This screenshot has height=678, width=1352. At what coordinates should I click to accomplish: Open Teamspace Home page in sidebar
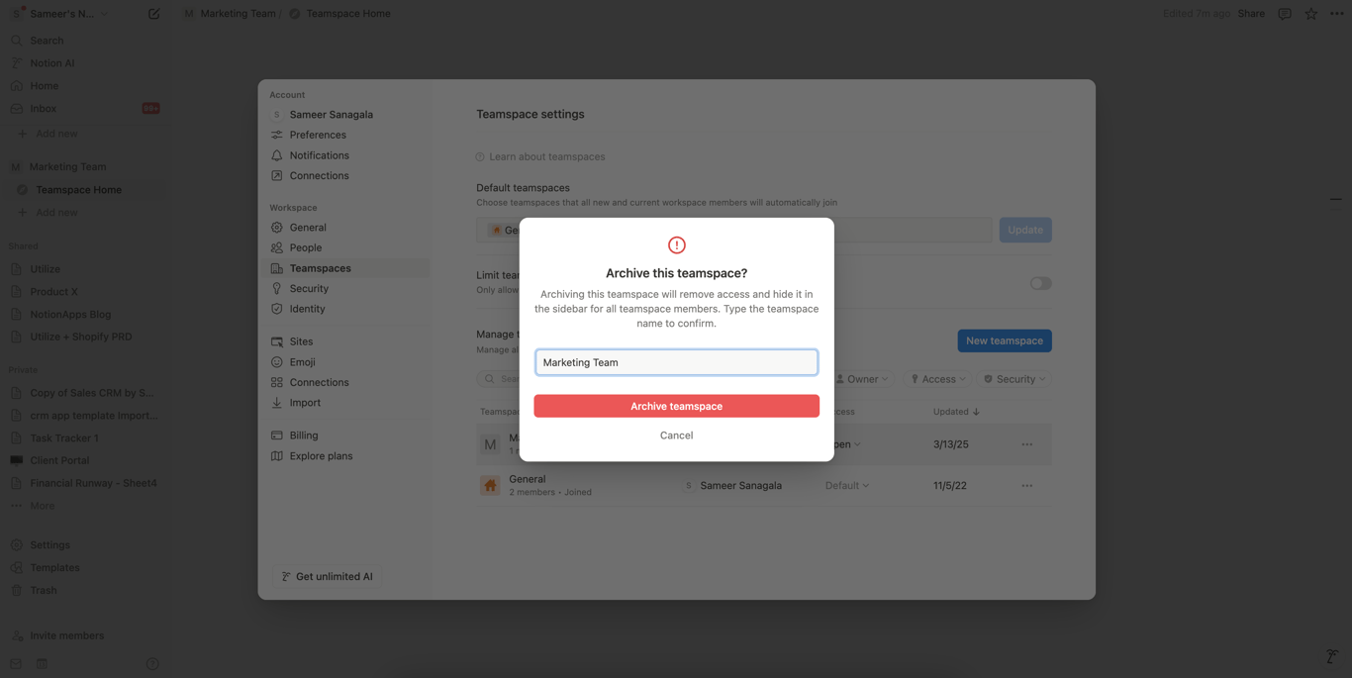click(84, 190)
